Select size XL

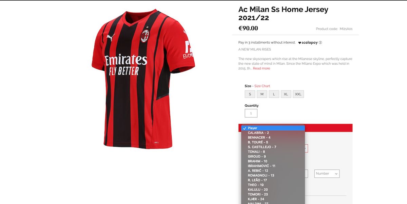click(x=286, y=94)
